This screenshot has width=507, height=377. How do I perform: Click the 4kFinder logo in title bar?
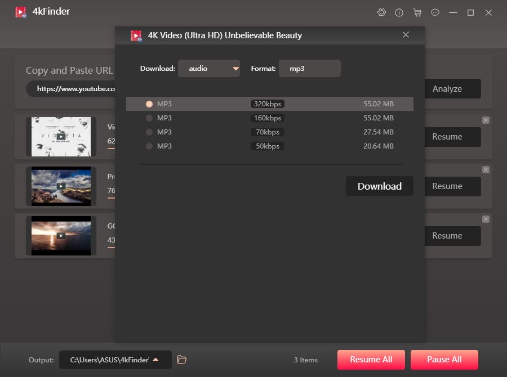pyautogui.click(x=21, y=12)
